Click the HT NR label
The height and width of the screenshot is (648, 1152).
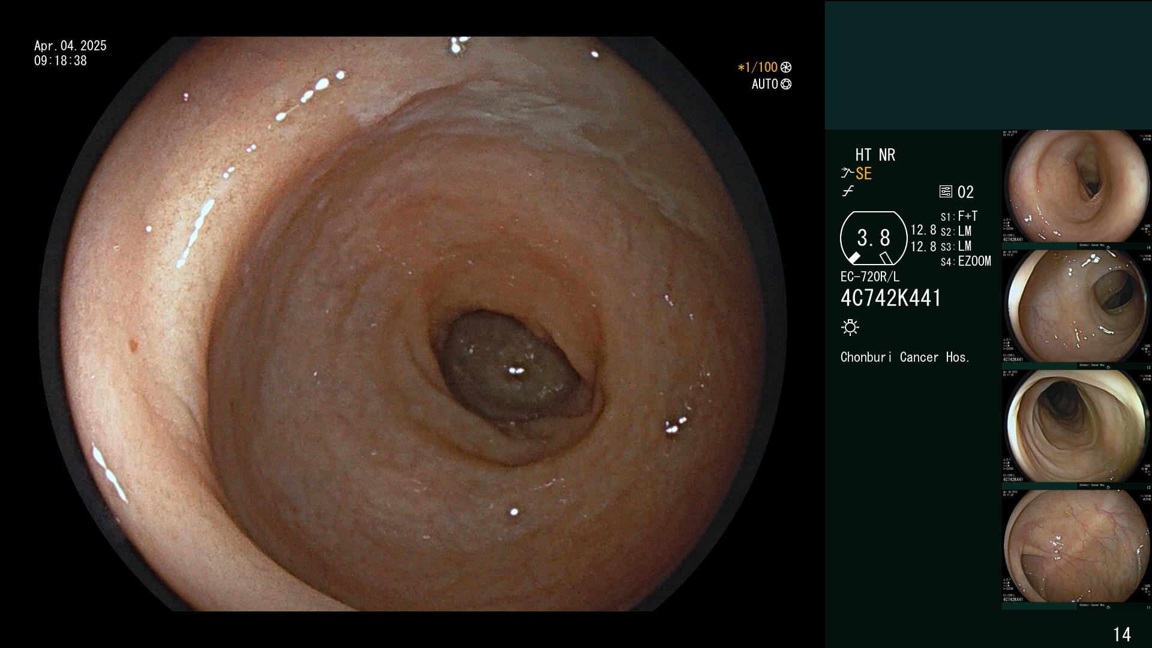(875, 155)
